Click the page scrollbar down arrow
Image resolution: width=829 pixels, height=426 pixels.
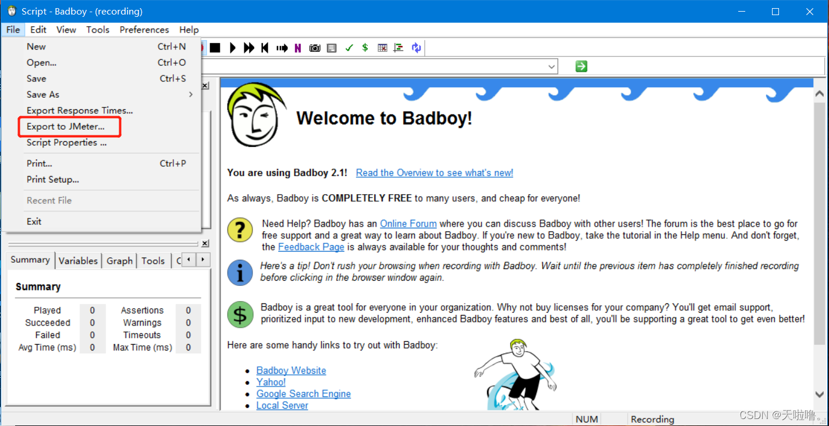click(820, 395)
